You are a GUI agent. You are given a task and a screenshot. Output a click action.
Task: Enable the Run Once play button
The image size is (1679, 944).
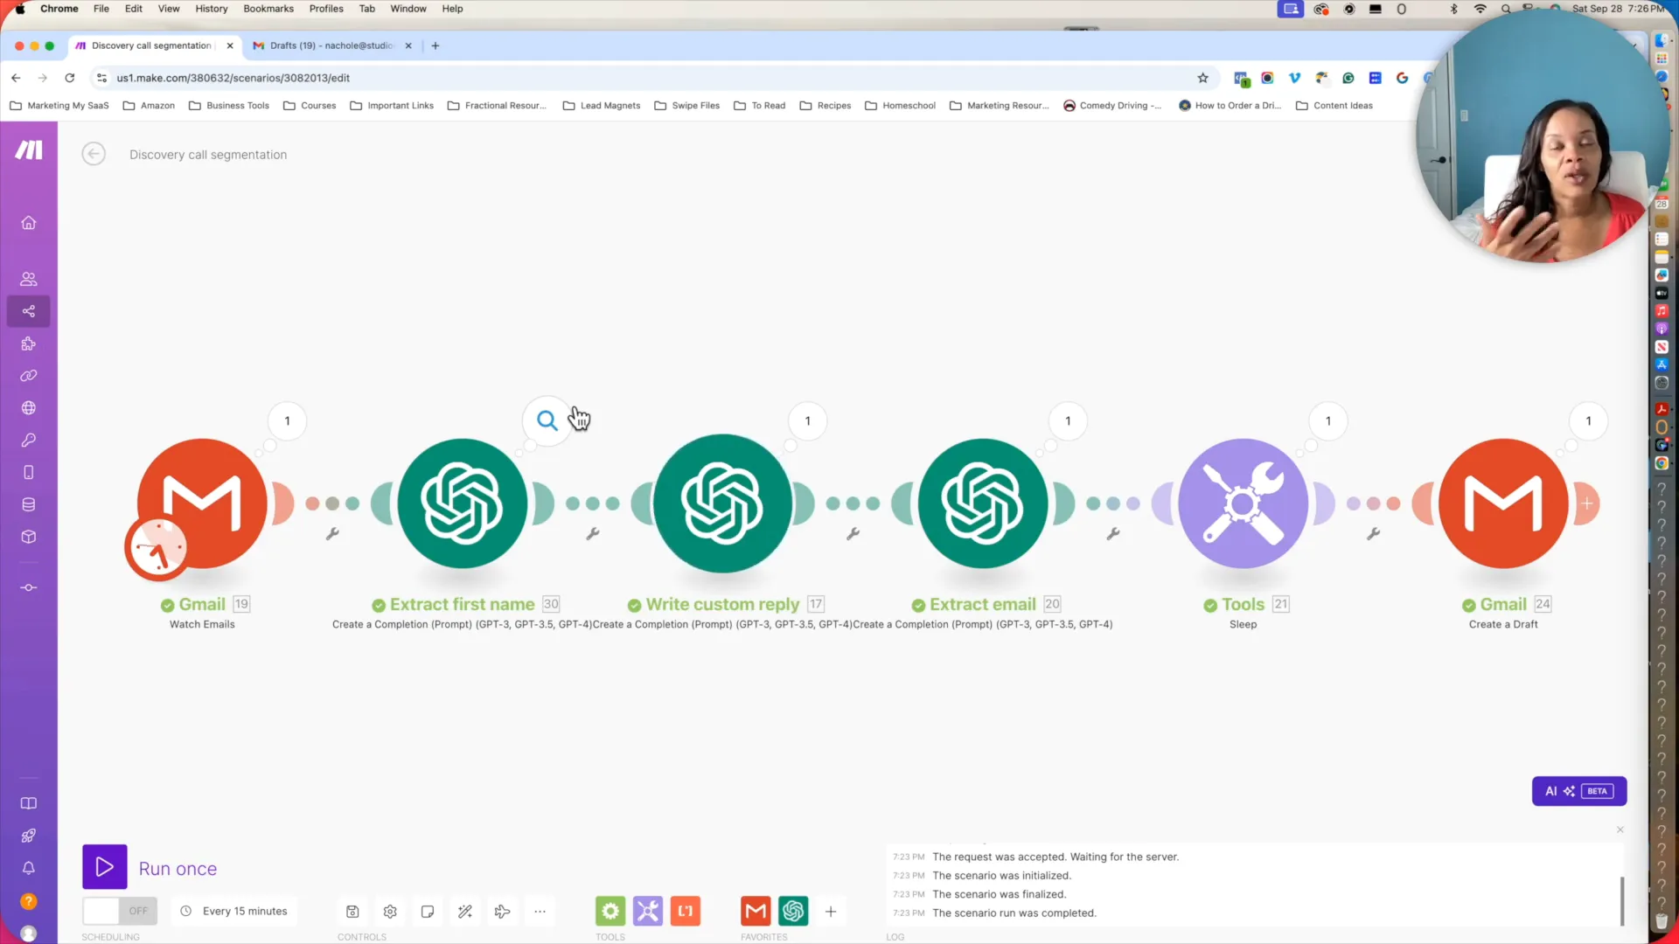click(104, 868)
